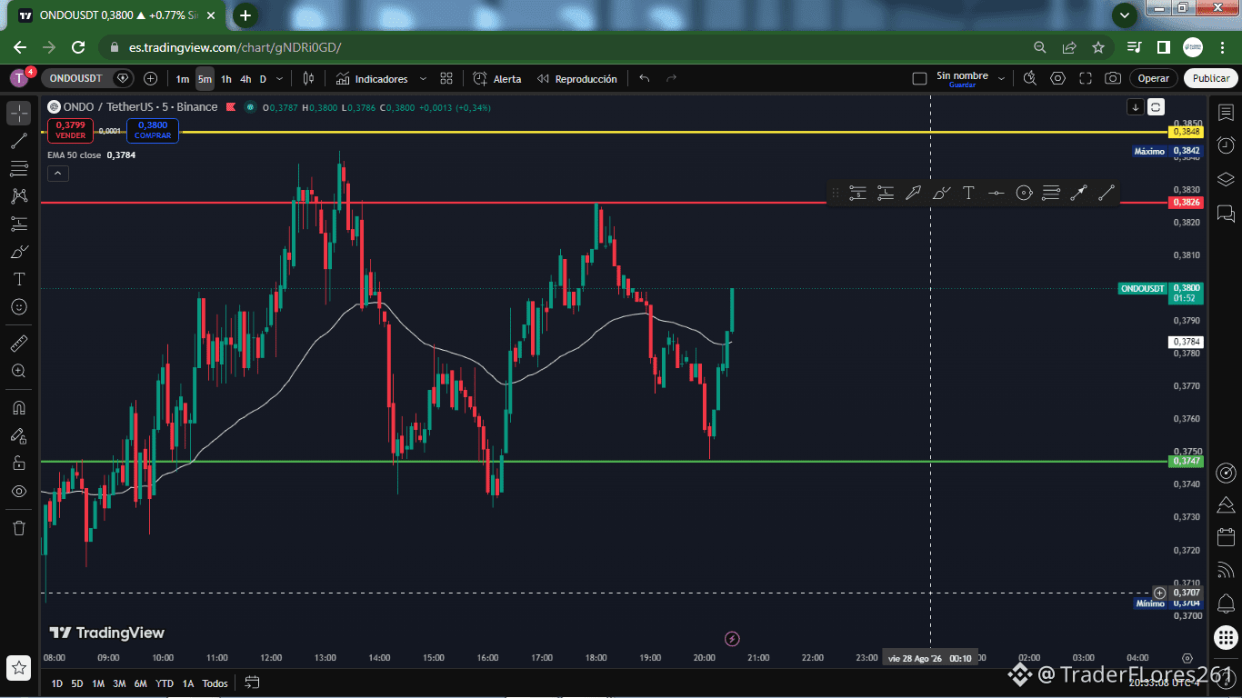The image size is (1242, 698).
Task: Set the date range to Todos
Action: tap(215, 683)
